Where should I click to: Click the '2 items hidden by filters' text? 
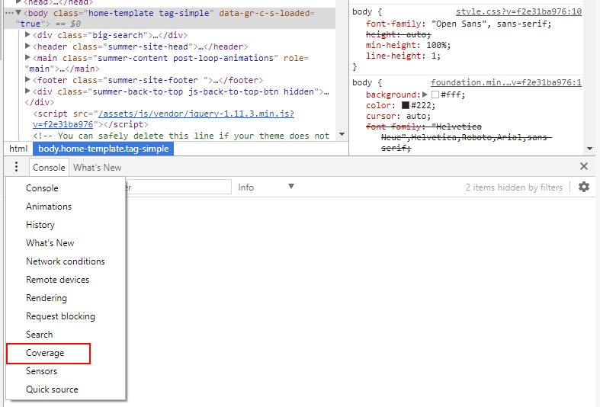(514, 187)
